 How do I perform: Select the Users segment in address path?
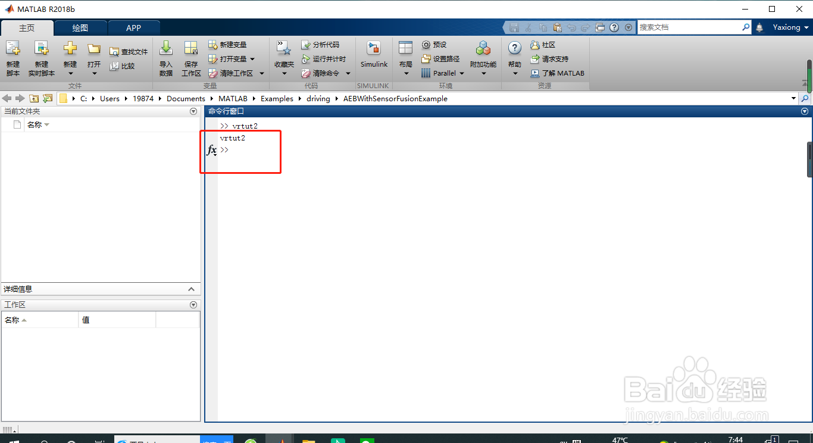110,99
